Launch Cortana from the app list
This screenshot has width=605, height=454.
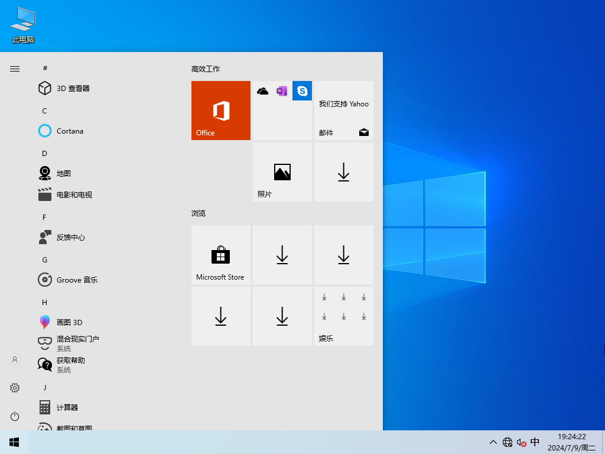[69, 131]
